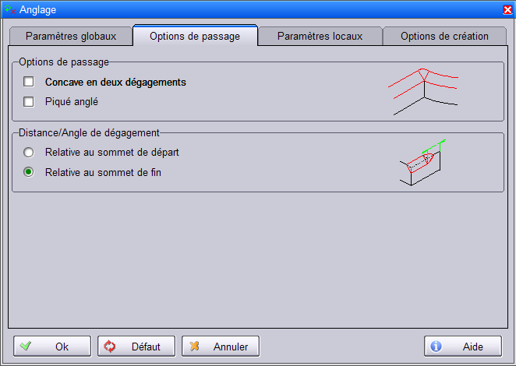516x366 pixels.
Task: Click the dégagement distance diagram illustration
Action: click(422, 163)
